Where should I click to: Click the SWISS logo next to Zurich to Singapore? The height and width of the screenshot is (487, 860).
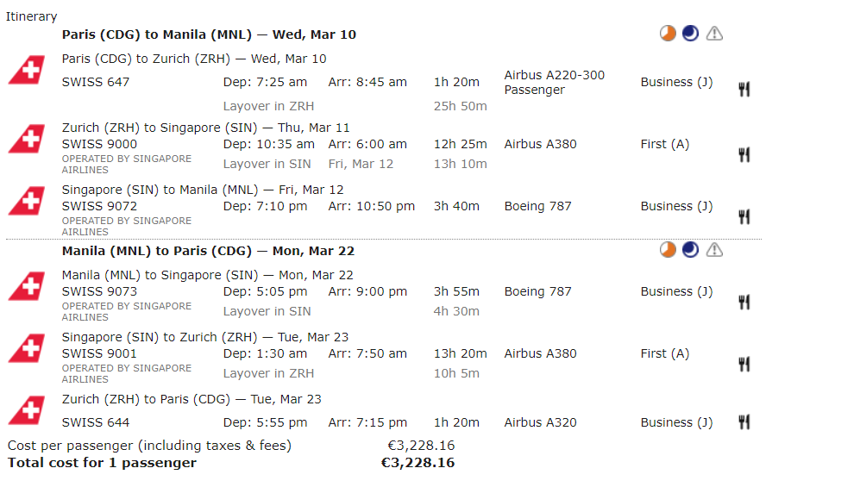[x=26, y=140]
